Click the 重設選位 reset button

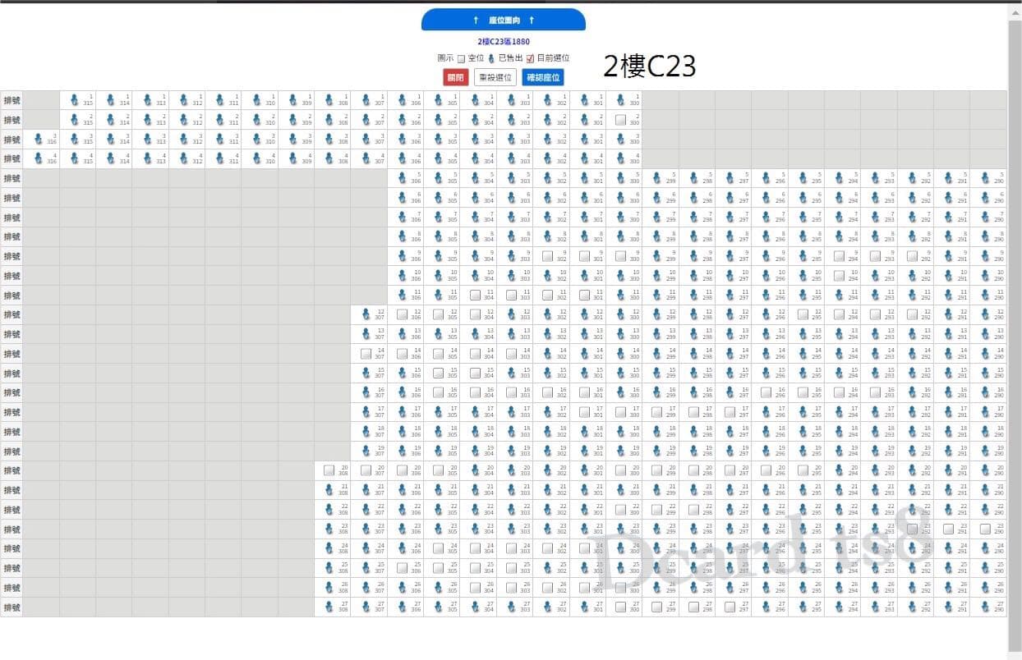point(495,77)
